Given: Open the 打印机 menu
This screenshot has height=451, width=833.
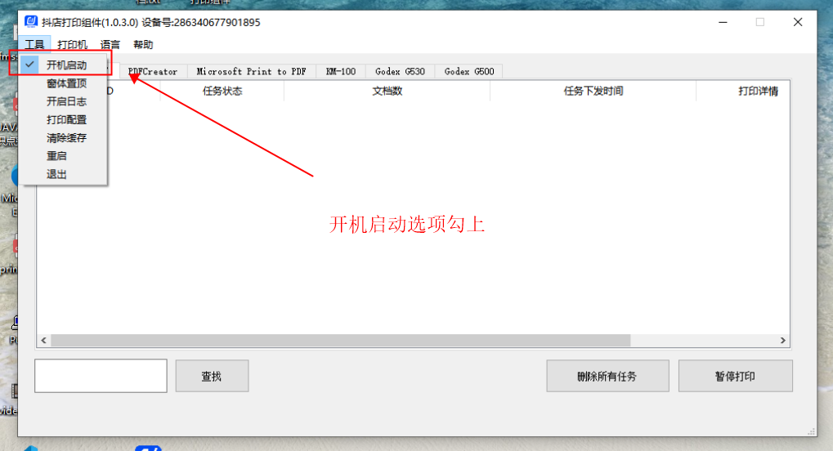Looking at the screenshot, I should click(x=72, y=45).
